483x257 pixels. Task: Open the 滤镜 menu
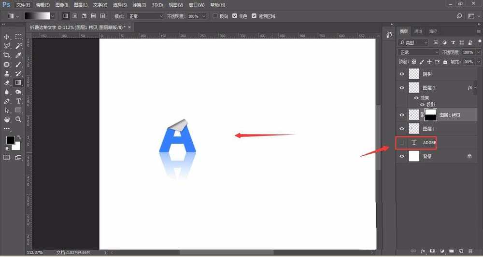[139, 4]
